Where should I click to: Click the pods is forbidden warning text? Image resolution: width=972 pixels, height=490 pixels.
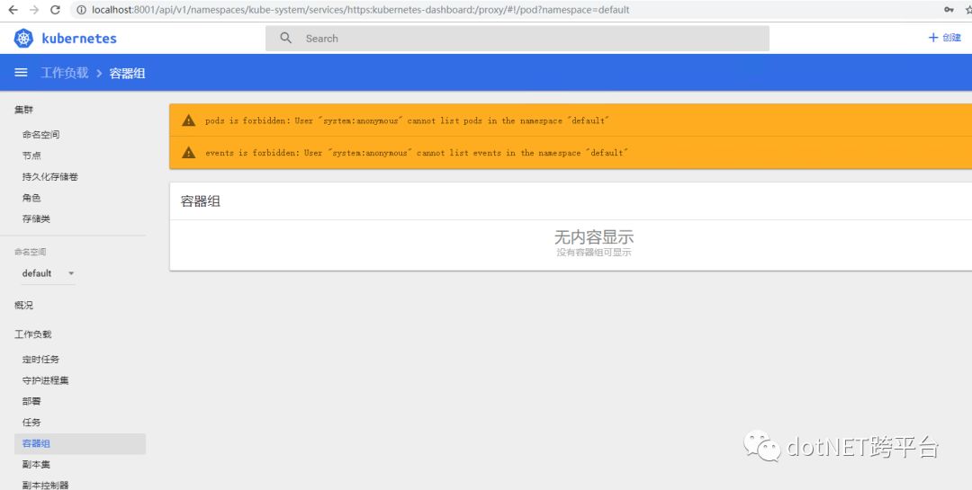(x=407, y=120)
